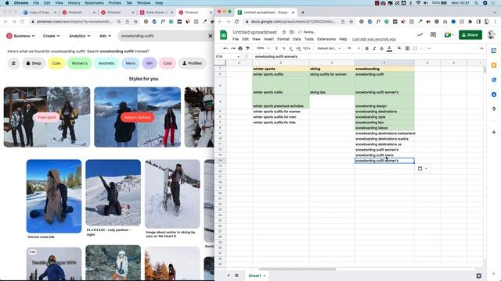Toggle bold formatting in Sheets
This screenshot has width=501, height=281.
367,48
